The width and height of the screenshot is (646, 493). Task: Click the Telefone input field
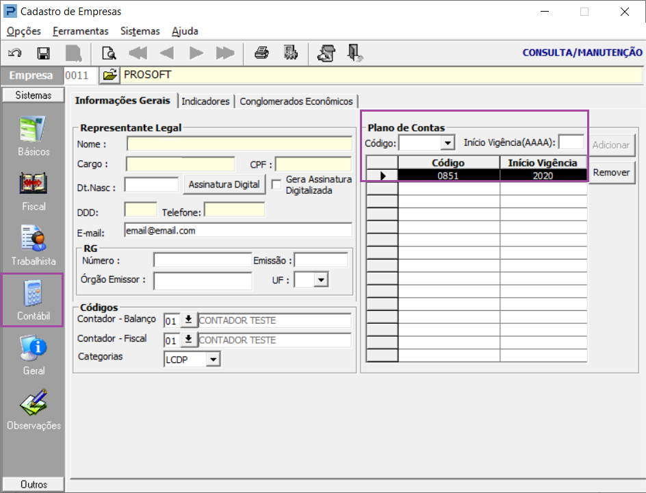pos(235,210)
